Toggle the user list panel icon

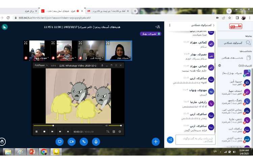[158, 26]
